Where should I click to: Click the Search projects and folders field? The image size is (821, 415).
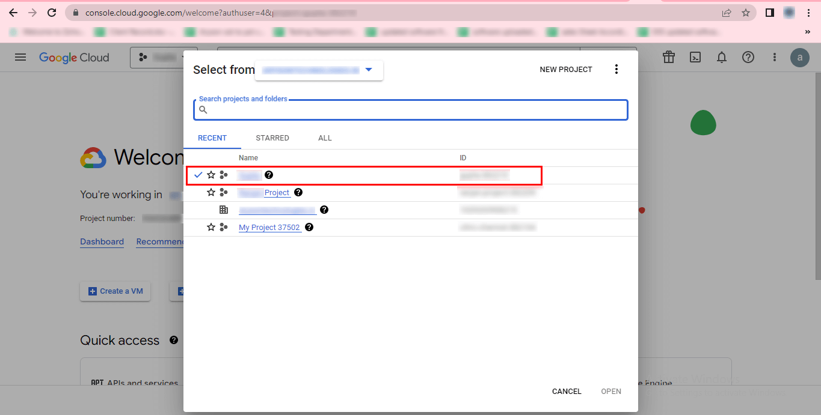pos(411,110)
